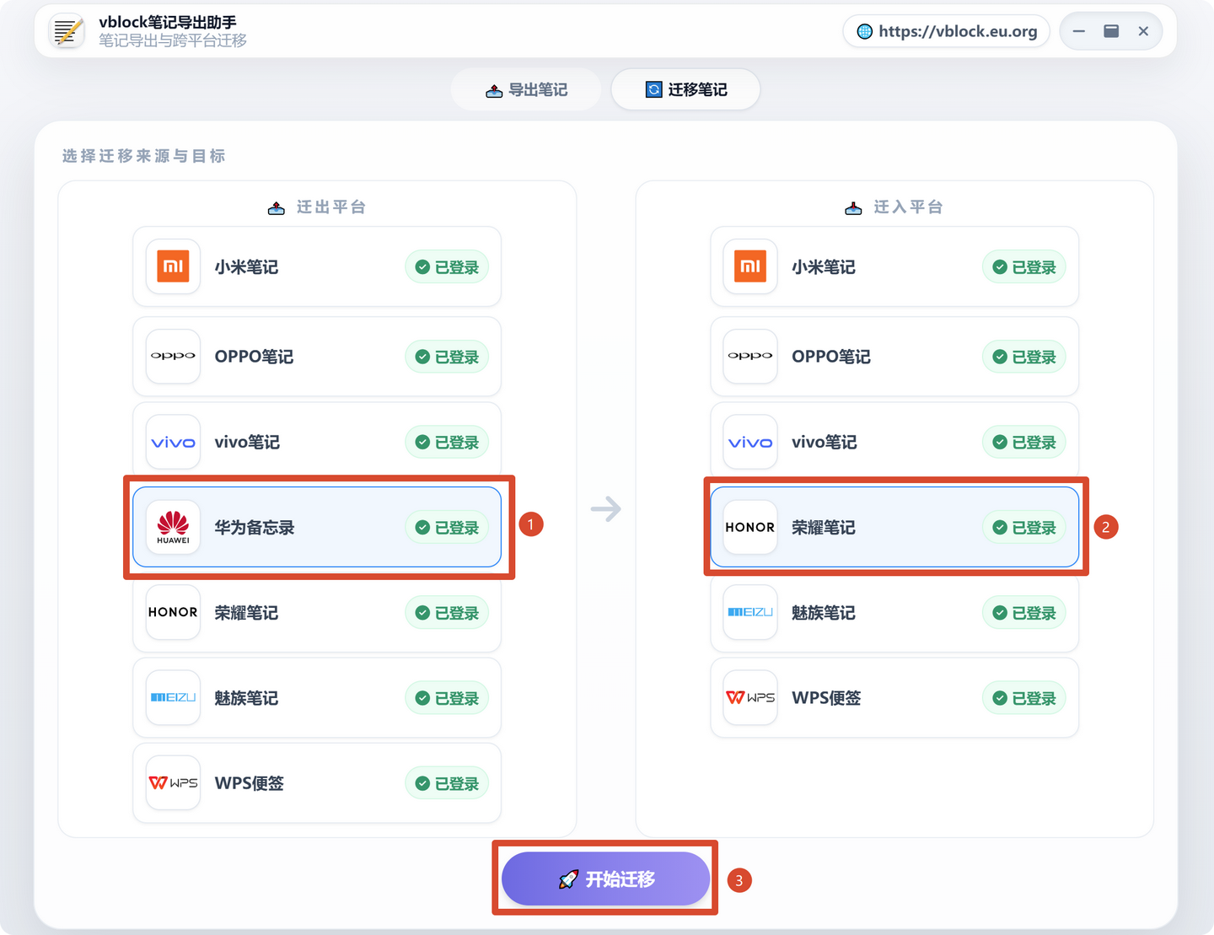Screen dimensions: 1214x935
Task: Click the HONOR logo in source platform list
Action: coord(173,612)
